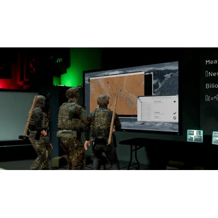Click the narrow black panel beside the orange map
The image size is (218, 218).
[149, 84]
